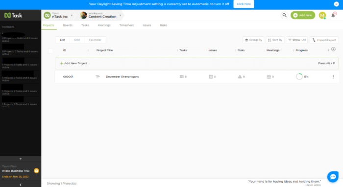Collapse the sidebar with the left chevron
The width and height of the screenshot is (343, 187).
(x=21, y=185)
